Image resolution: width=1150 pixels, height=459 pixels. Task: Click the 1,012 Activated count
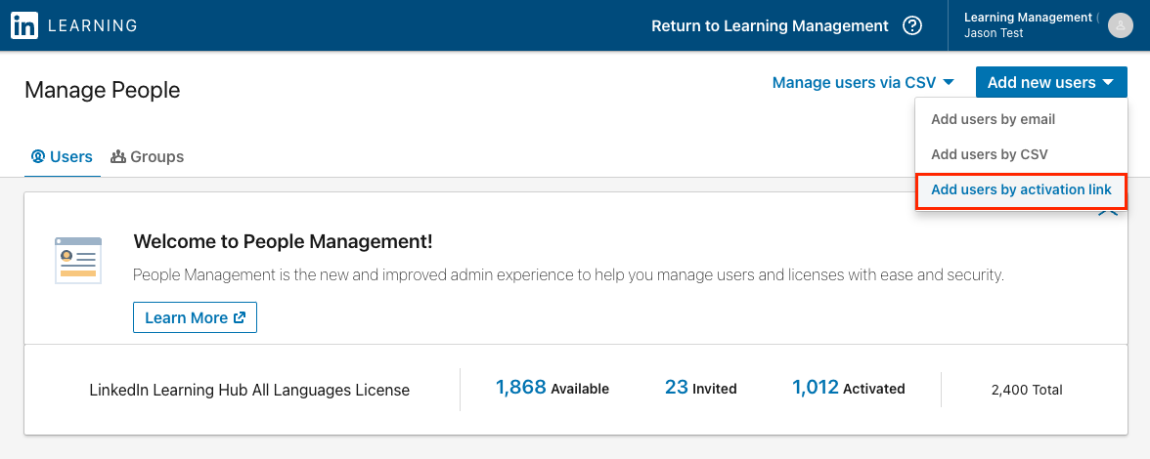[x=849, y=388]
